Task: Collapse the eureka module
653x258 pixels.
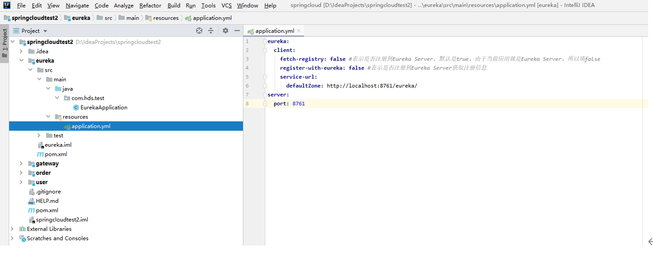Action: (x=22, y=60)
